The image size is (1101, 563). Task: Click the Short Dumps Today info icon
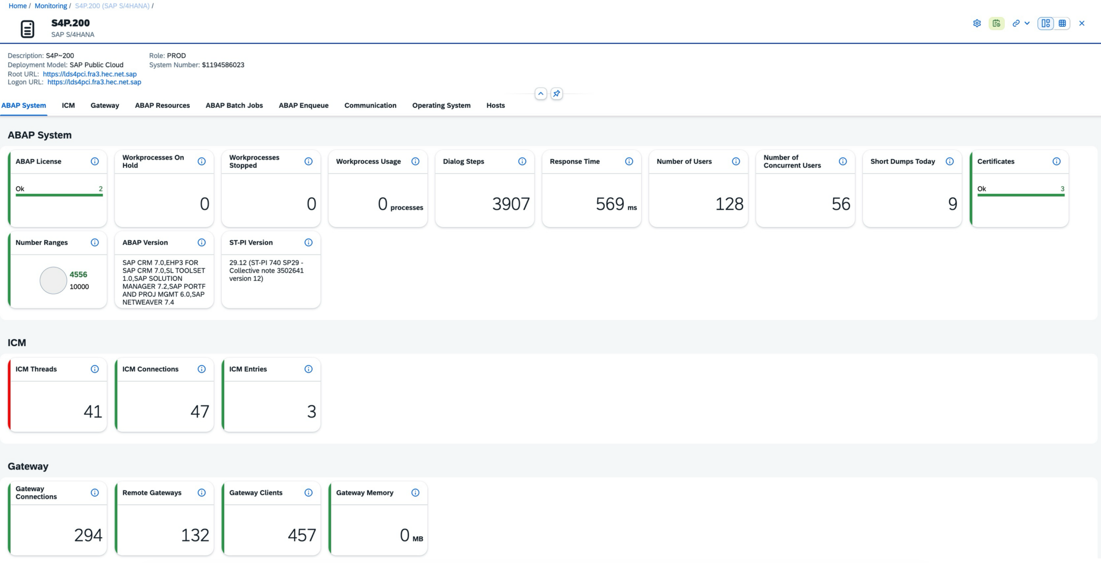[x=949, y=161]
